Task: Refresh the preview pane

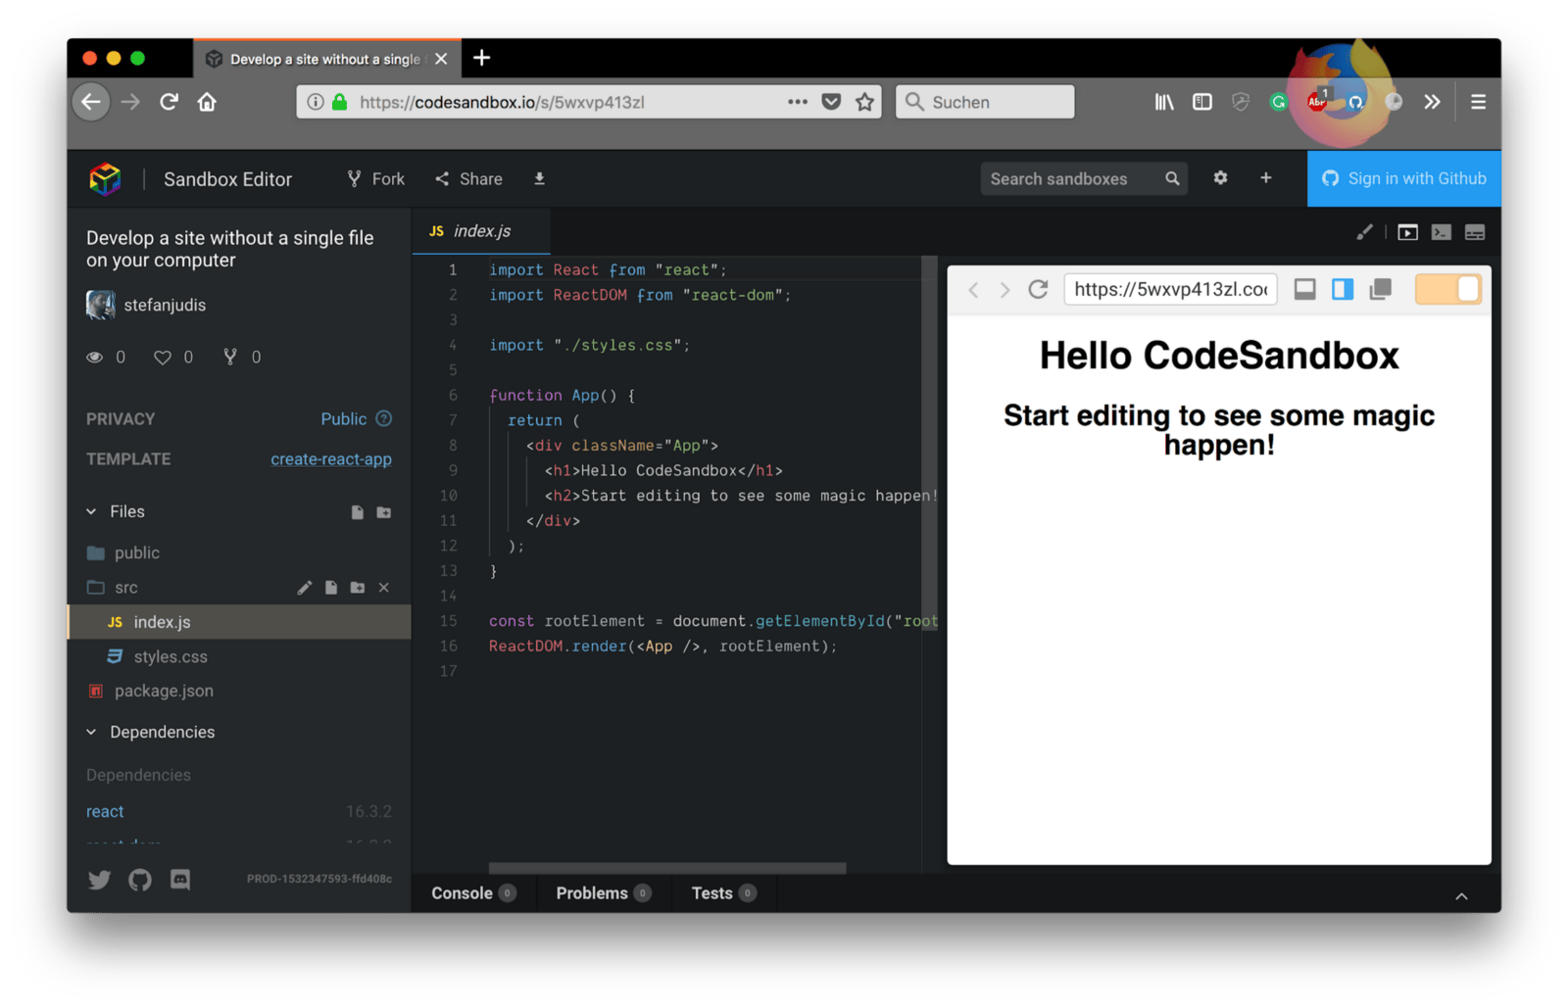Action: tap(1038, 289)
